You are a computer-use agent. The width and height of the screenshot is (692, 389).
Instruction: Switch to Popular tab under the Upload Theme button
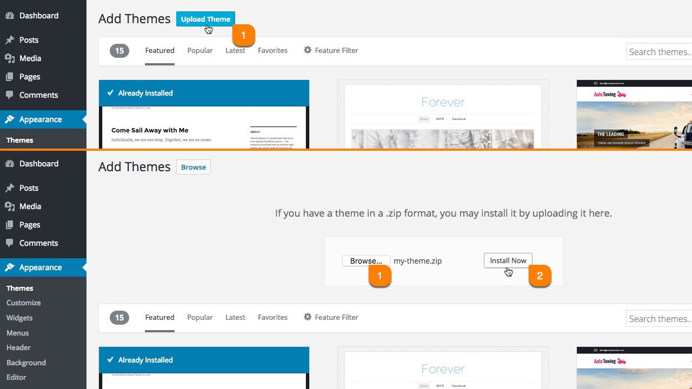pyautogui.click(x=199, y=50)
